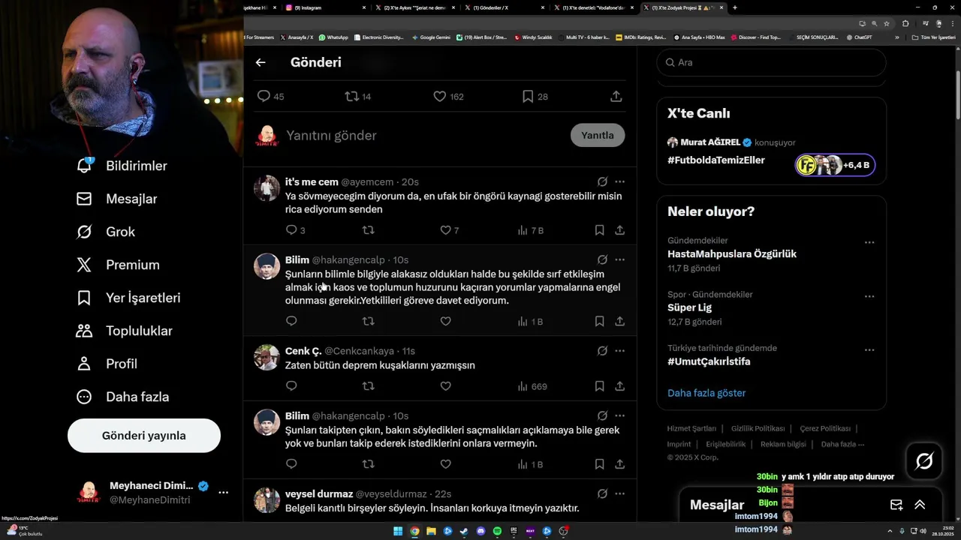The height and width of the screenshot is (540, 961).
Task: Share the "Şunları takipten çıkın" reply
Action: tap(620, 464)
